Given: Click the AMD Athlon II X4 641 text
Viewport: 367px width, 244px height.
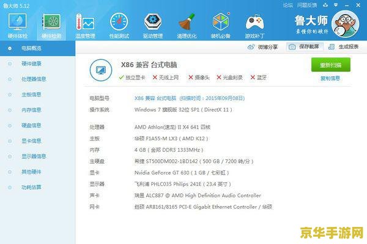Looking at the screenshot, I should click(x=172, y=127).
